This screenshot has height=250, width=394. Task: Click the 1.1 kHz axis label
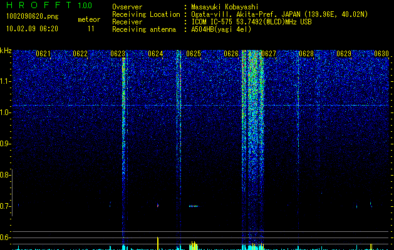pos(5,81)
